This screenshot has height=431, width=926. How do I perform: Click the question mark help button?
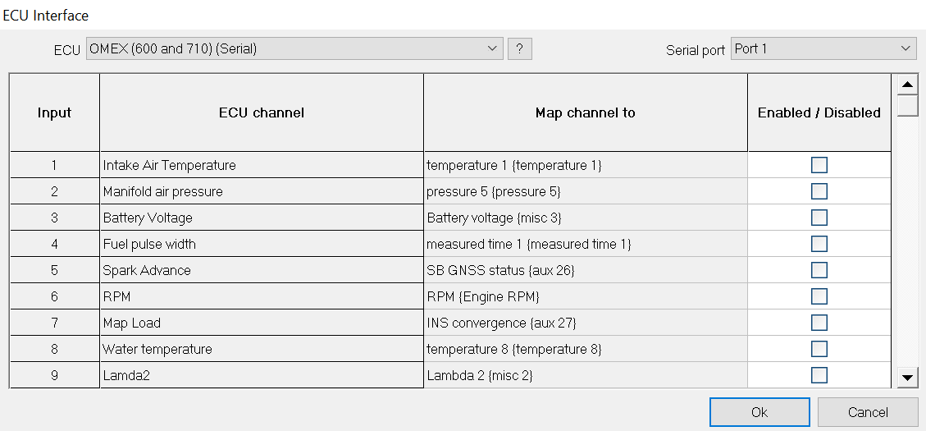tap(519, 49)
